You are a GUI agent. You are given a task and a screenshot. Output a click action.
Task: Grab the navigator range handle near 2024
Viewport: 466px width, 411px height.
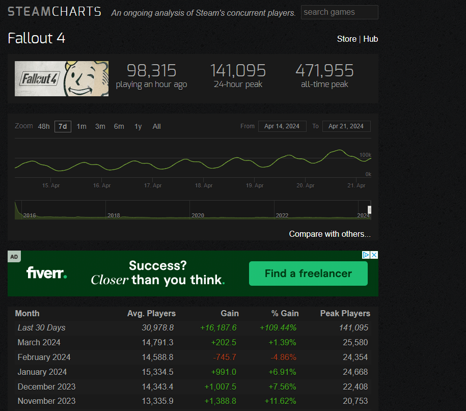[x=369, y=210]
